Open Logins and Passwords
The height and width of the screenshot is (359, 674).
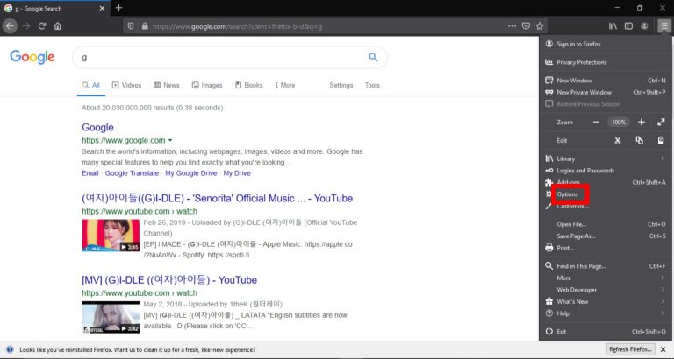click(606, 171)
